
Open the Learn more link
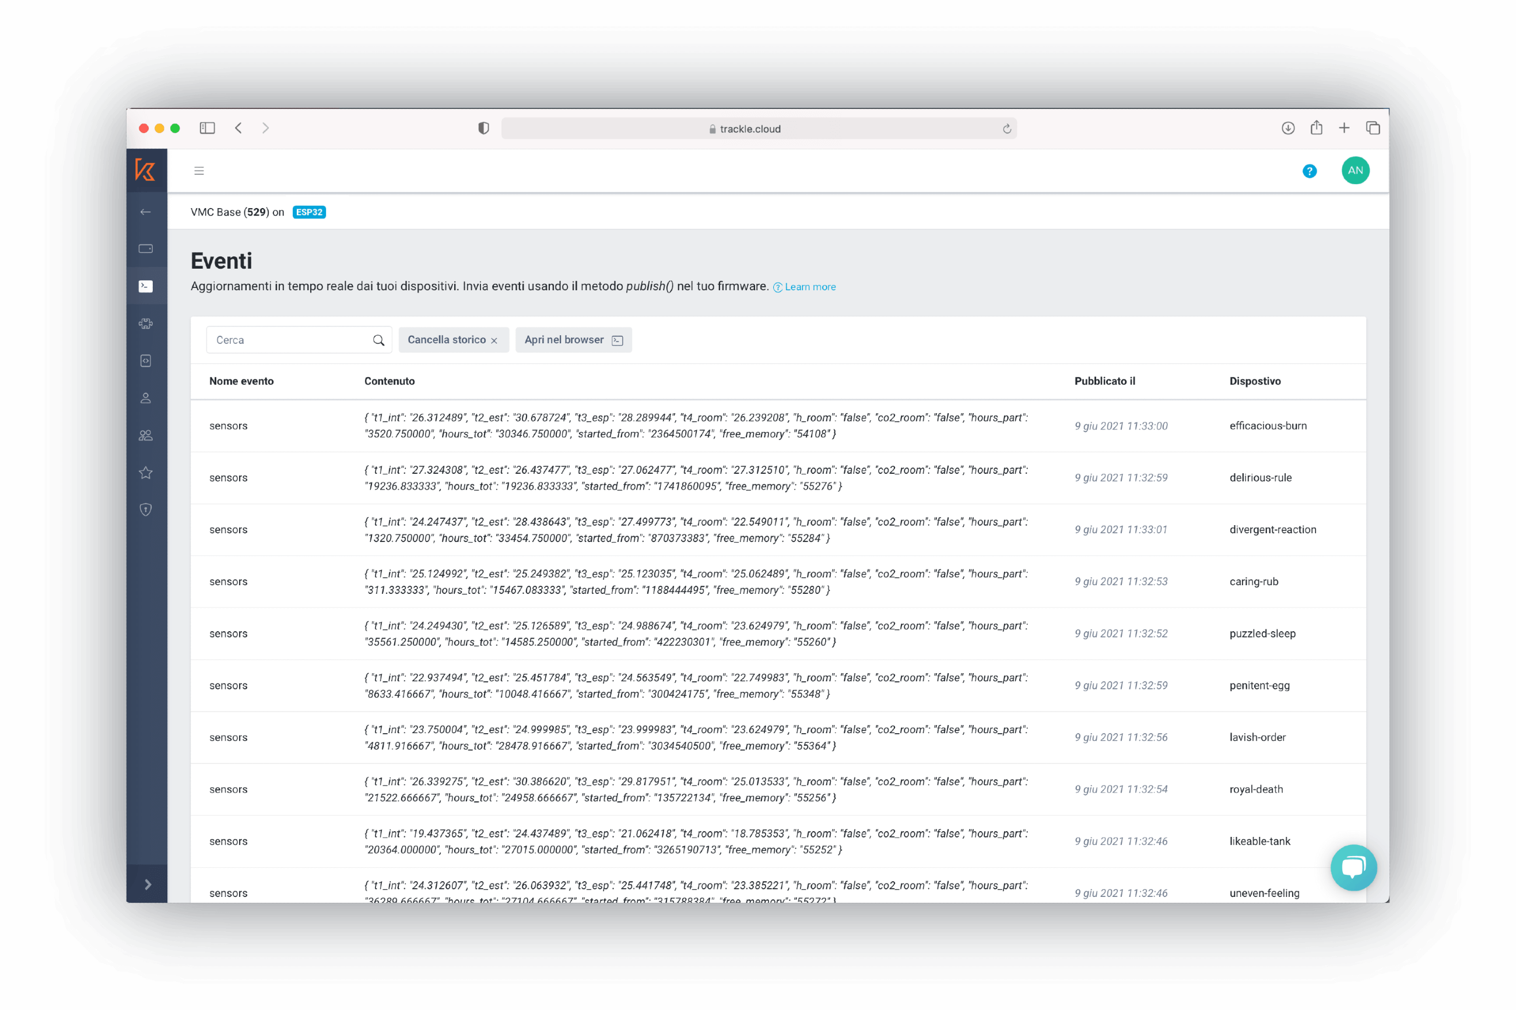point(805,287)
